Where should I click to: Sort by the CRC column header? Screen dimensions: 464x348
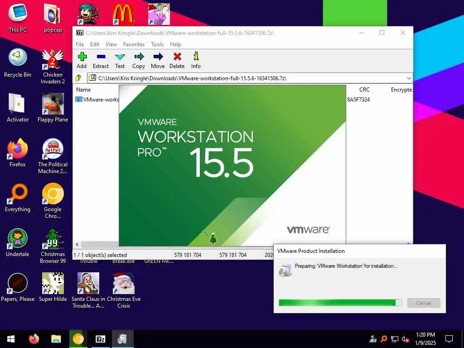pos(364,90)
